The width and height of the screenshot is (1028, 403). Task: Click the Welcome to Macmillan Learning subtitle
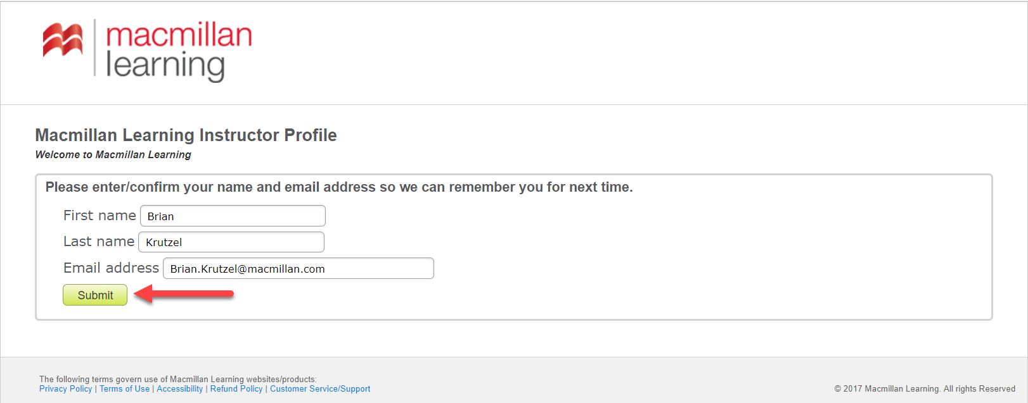(x=113, y=155)
